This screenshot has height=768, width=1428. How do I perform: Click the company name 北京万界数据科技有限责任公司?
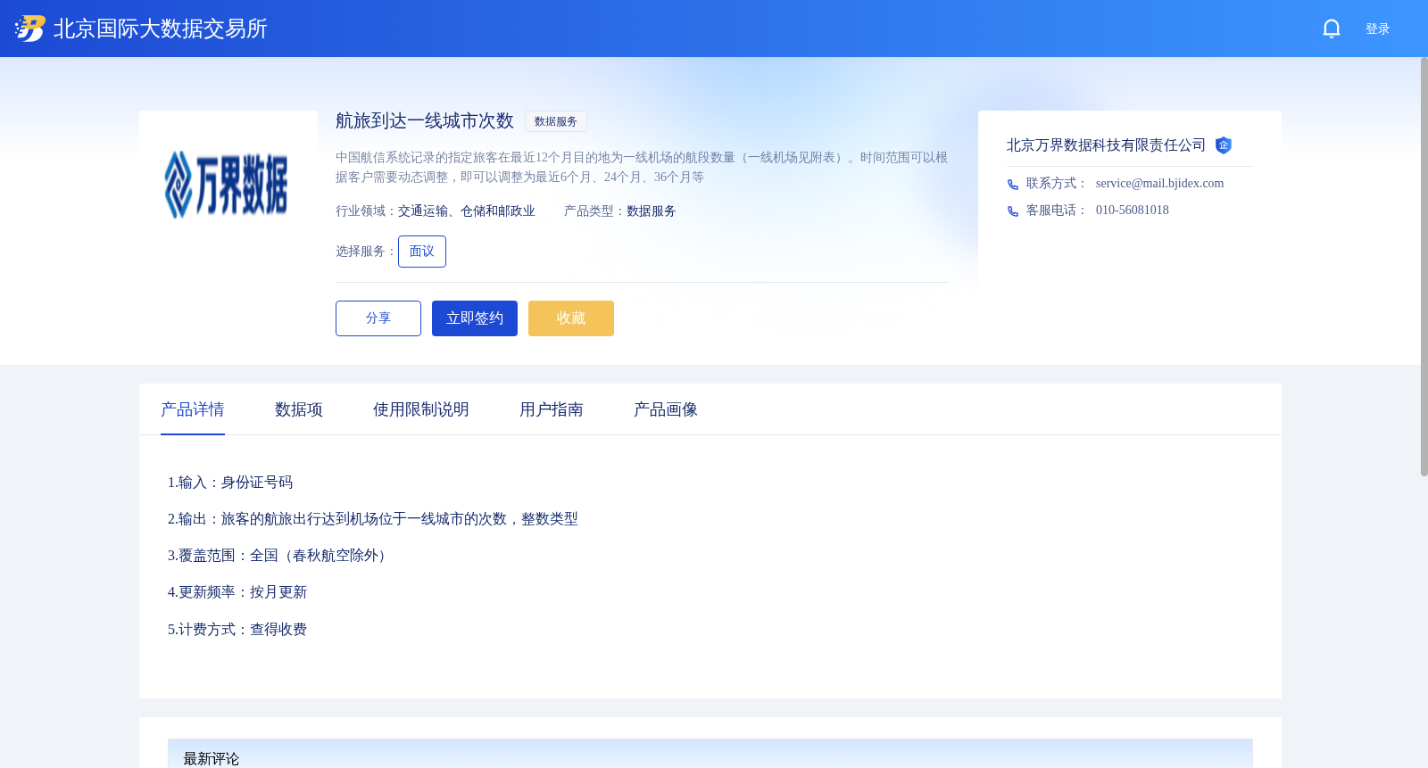[1107, 145]
